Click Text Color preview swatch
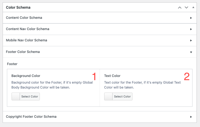 (108, 97)
